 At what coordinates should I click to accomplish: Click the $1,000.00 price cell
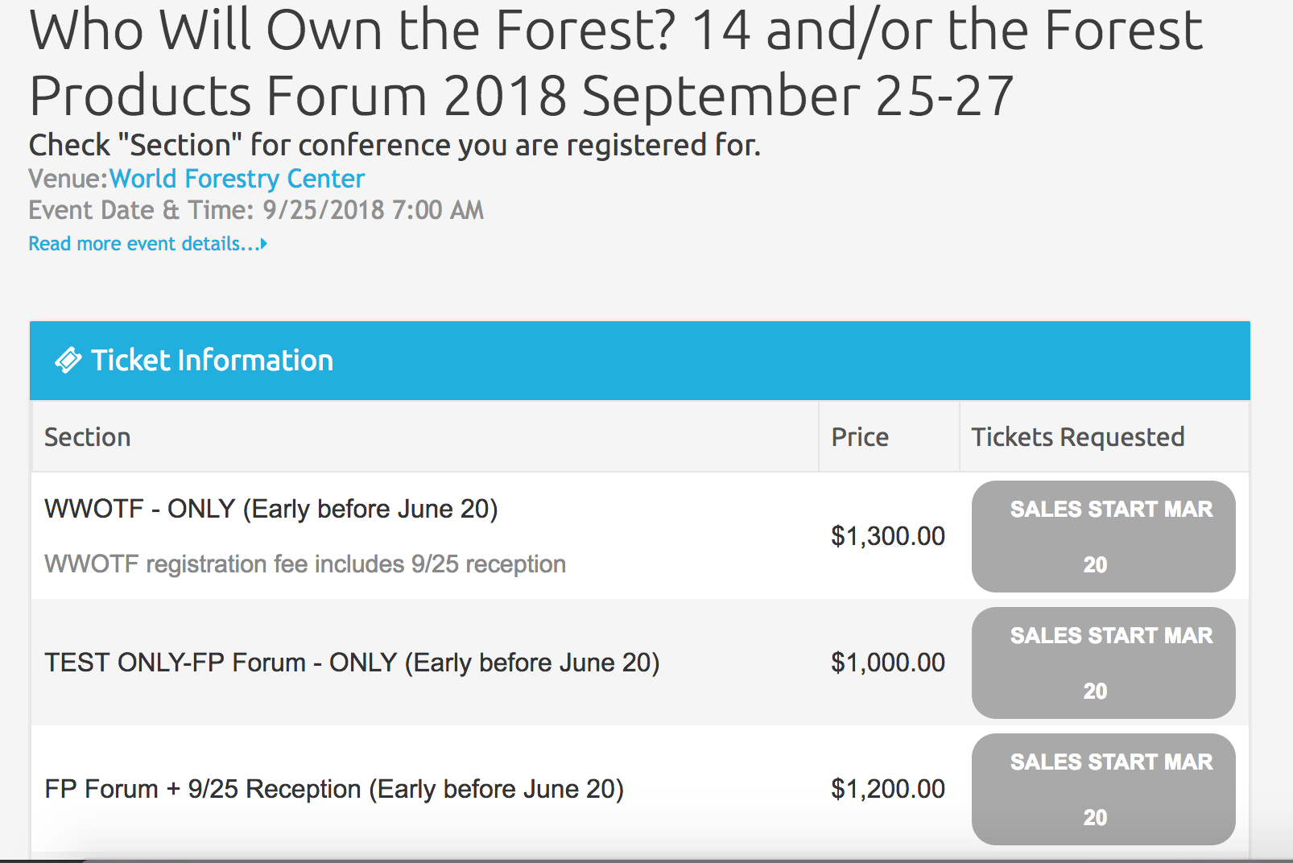[887, 663]
